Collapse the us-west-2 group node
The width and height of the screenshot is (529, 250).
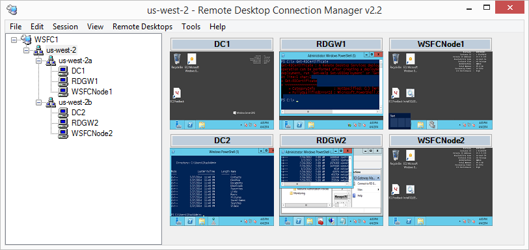click(x=26, y=50)
